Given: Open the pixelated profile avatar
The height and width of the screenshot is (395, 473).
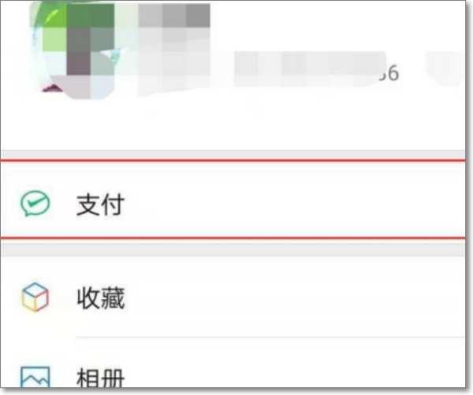Looking at the screenshot, I should click(73, 50).
